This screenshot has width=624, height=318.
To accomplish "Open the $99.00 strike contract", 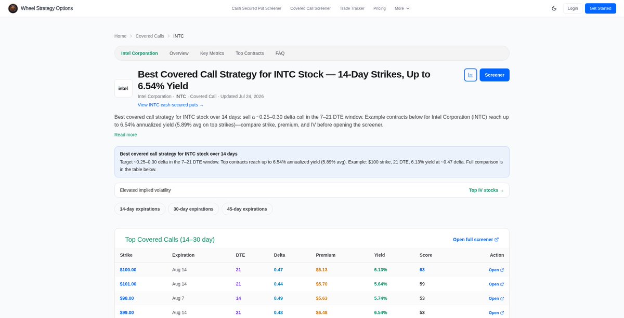I will pos(127,313).
